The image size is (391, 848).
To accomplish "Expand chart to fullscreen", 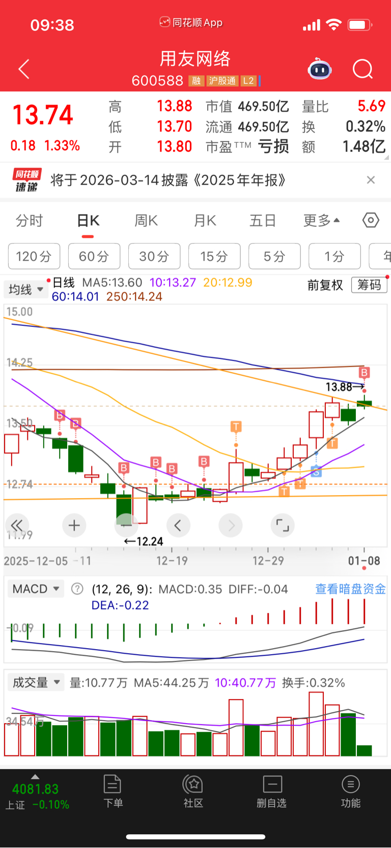I will 283,525.
